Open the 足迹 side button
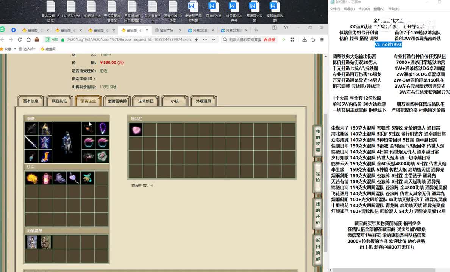Viewport: 450px width, 272px height. pyautogui.click(x=318, y=177)
